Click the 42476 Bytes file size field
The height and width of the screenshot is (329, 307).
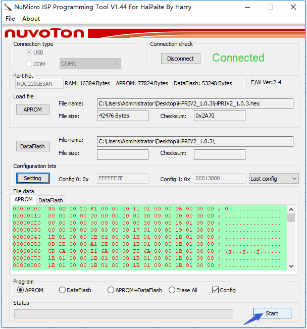[123, 116]
